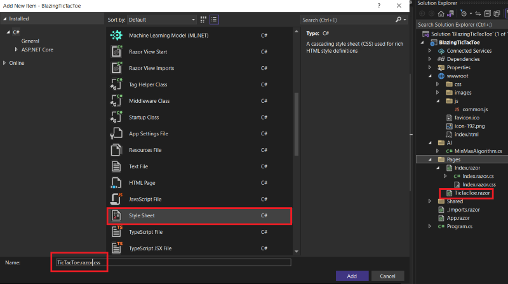Image resolution: width=508 pixels, height=284 pixels.
Task: Expand Dependencies node in Solution Explorer
Action: [430, 59]
